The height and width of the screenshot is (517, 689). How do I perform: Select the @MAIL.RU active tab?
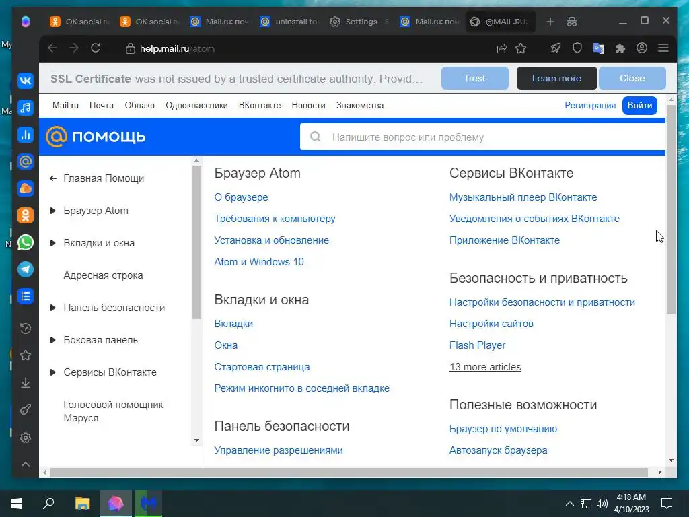coord(500,22)
